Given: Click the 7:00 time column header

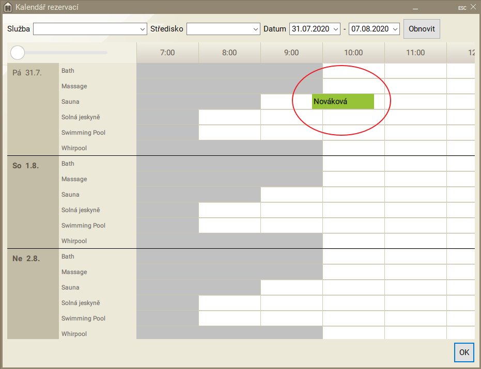Looking at the screenshot, I should (167, 53).
